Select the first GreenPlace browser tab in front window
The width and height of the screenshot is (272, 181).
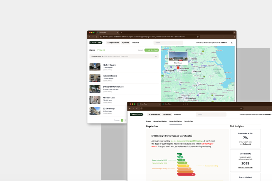pyautogui.click(x=149, y=104)
